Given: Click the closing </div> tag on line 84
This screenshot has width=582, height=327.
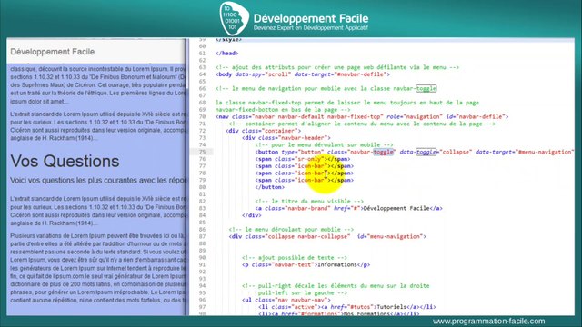Looking at the screenshot, I should pos(252,215).
